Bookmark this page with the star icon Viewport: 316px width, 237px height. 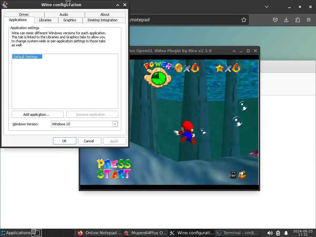click(244, 20)
